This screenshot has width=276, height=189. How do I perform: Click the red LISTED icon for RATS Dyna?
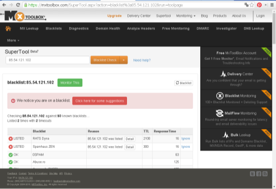coord(11,138)
